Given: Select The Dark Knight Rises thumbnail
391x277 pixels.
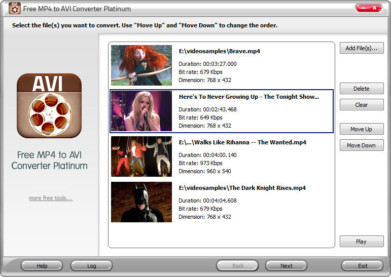Looking at the screenshot, I should (141, 202).
